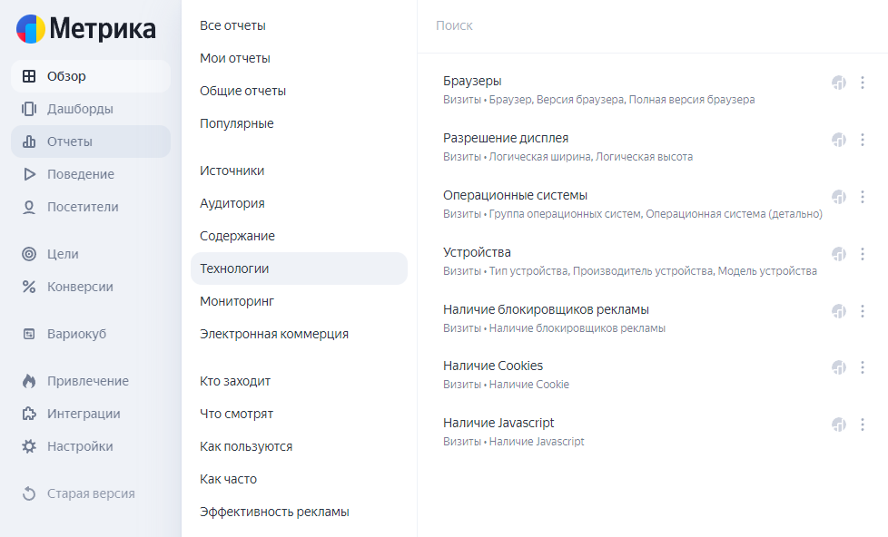This screenshot has width=888, height=537.
Task: Open Электронная коммерция category
Action: click(x=274, y=334)
